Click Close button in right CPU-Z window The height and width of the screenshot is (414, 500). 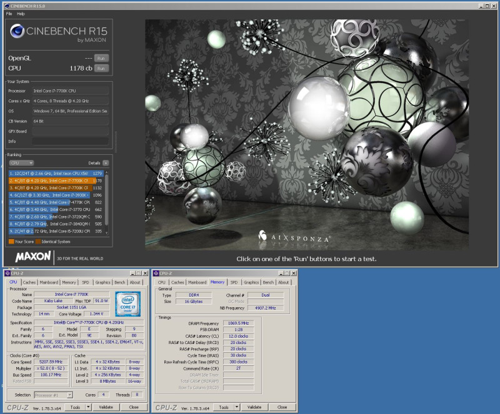click(x=282, y=407)
